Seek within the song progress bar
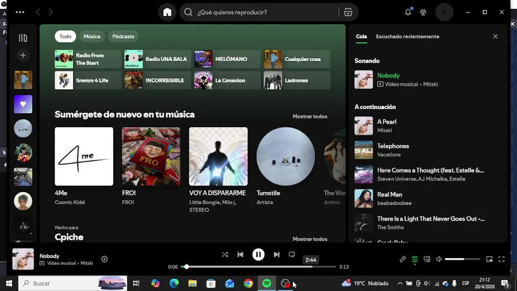Screen dimensions: 517x291 pyautogui.click(x=258, y=267)
